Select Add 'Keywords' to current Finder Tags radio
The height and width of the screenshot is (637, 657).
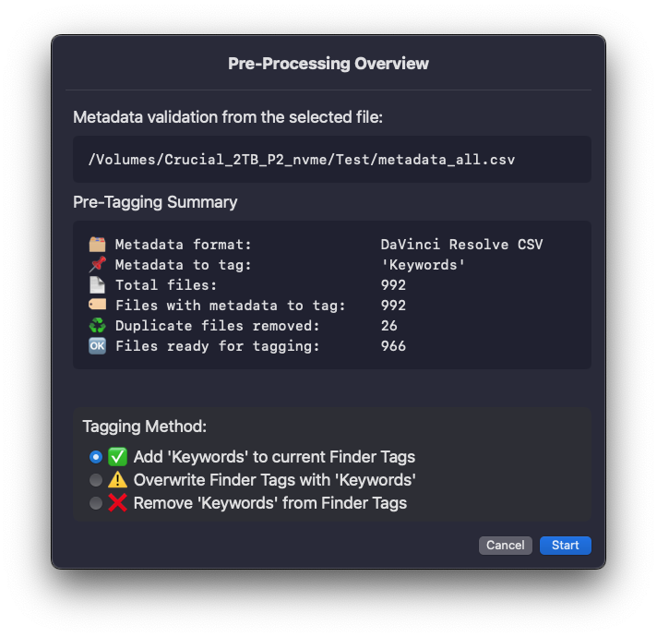(x=95, y=457)
